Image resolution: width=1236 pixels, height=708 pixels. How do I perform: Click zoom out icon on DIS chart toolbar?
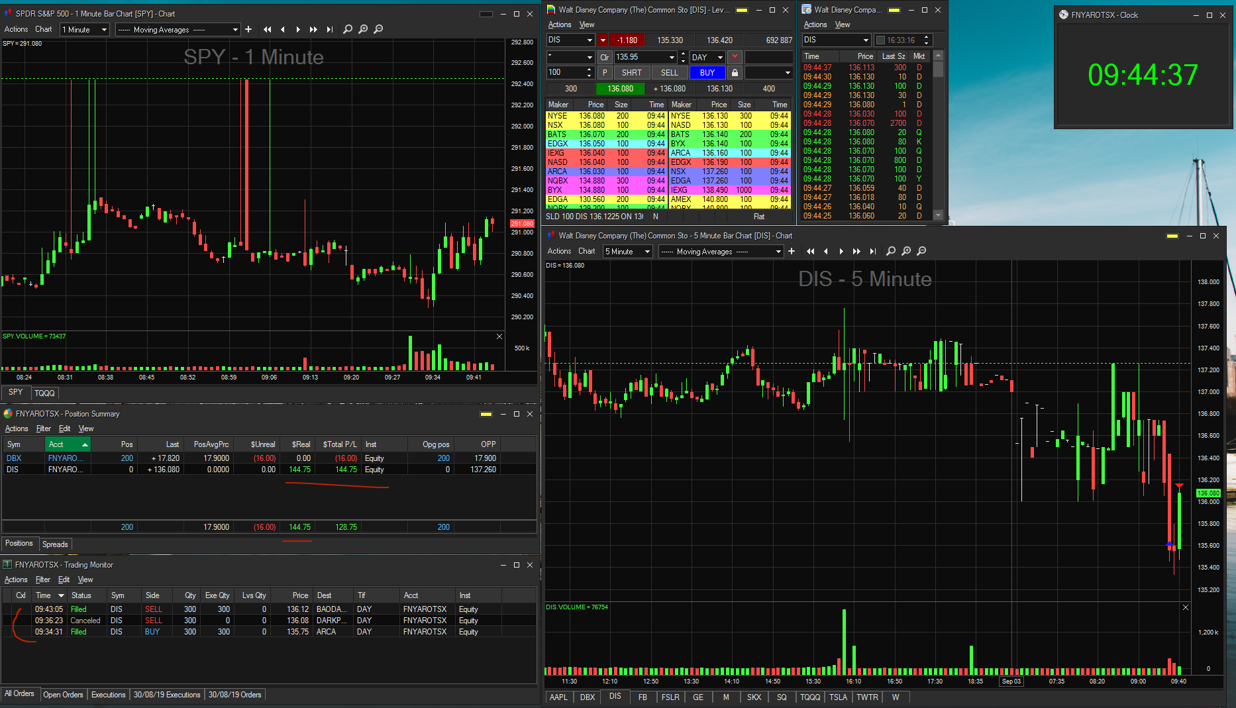click(921, 251)
